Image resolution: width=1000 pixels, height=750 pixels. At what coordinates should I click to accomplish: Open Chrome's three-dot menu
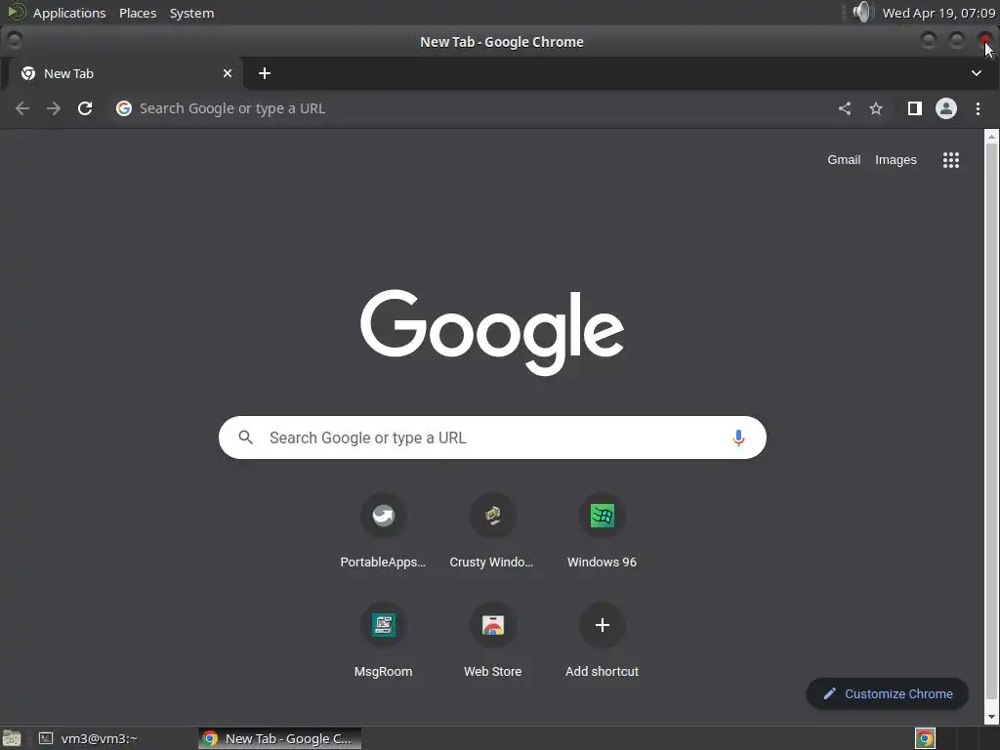pyautogui.click(x=978, y=108)
